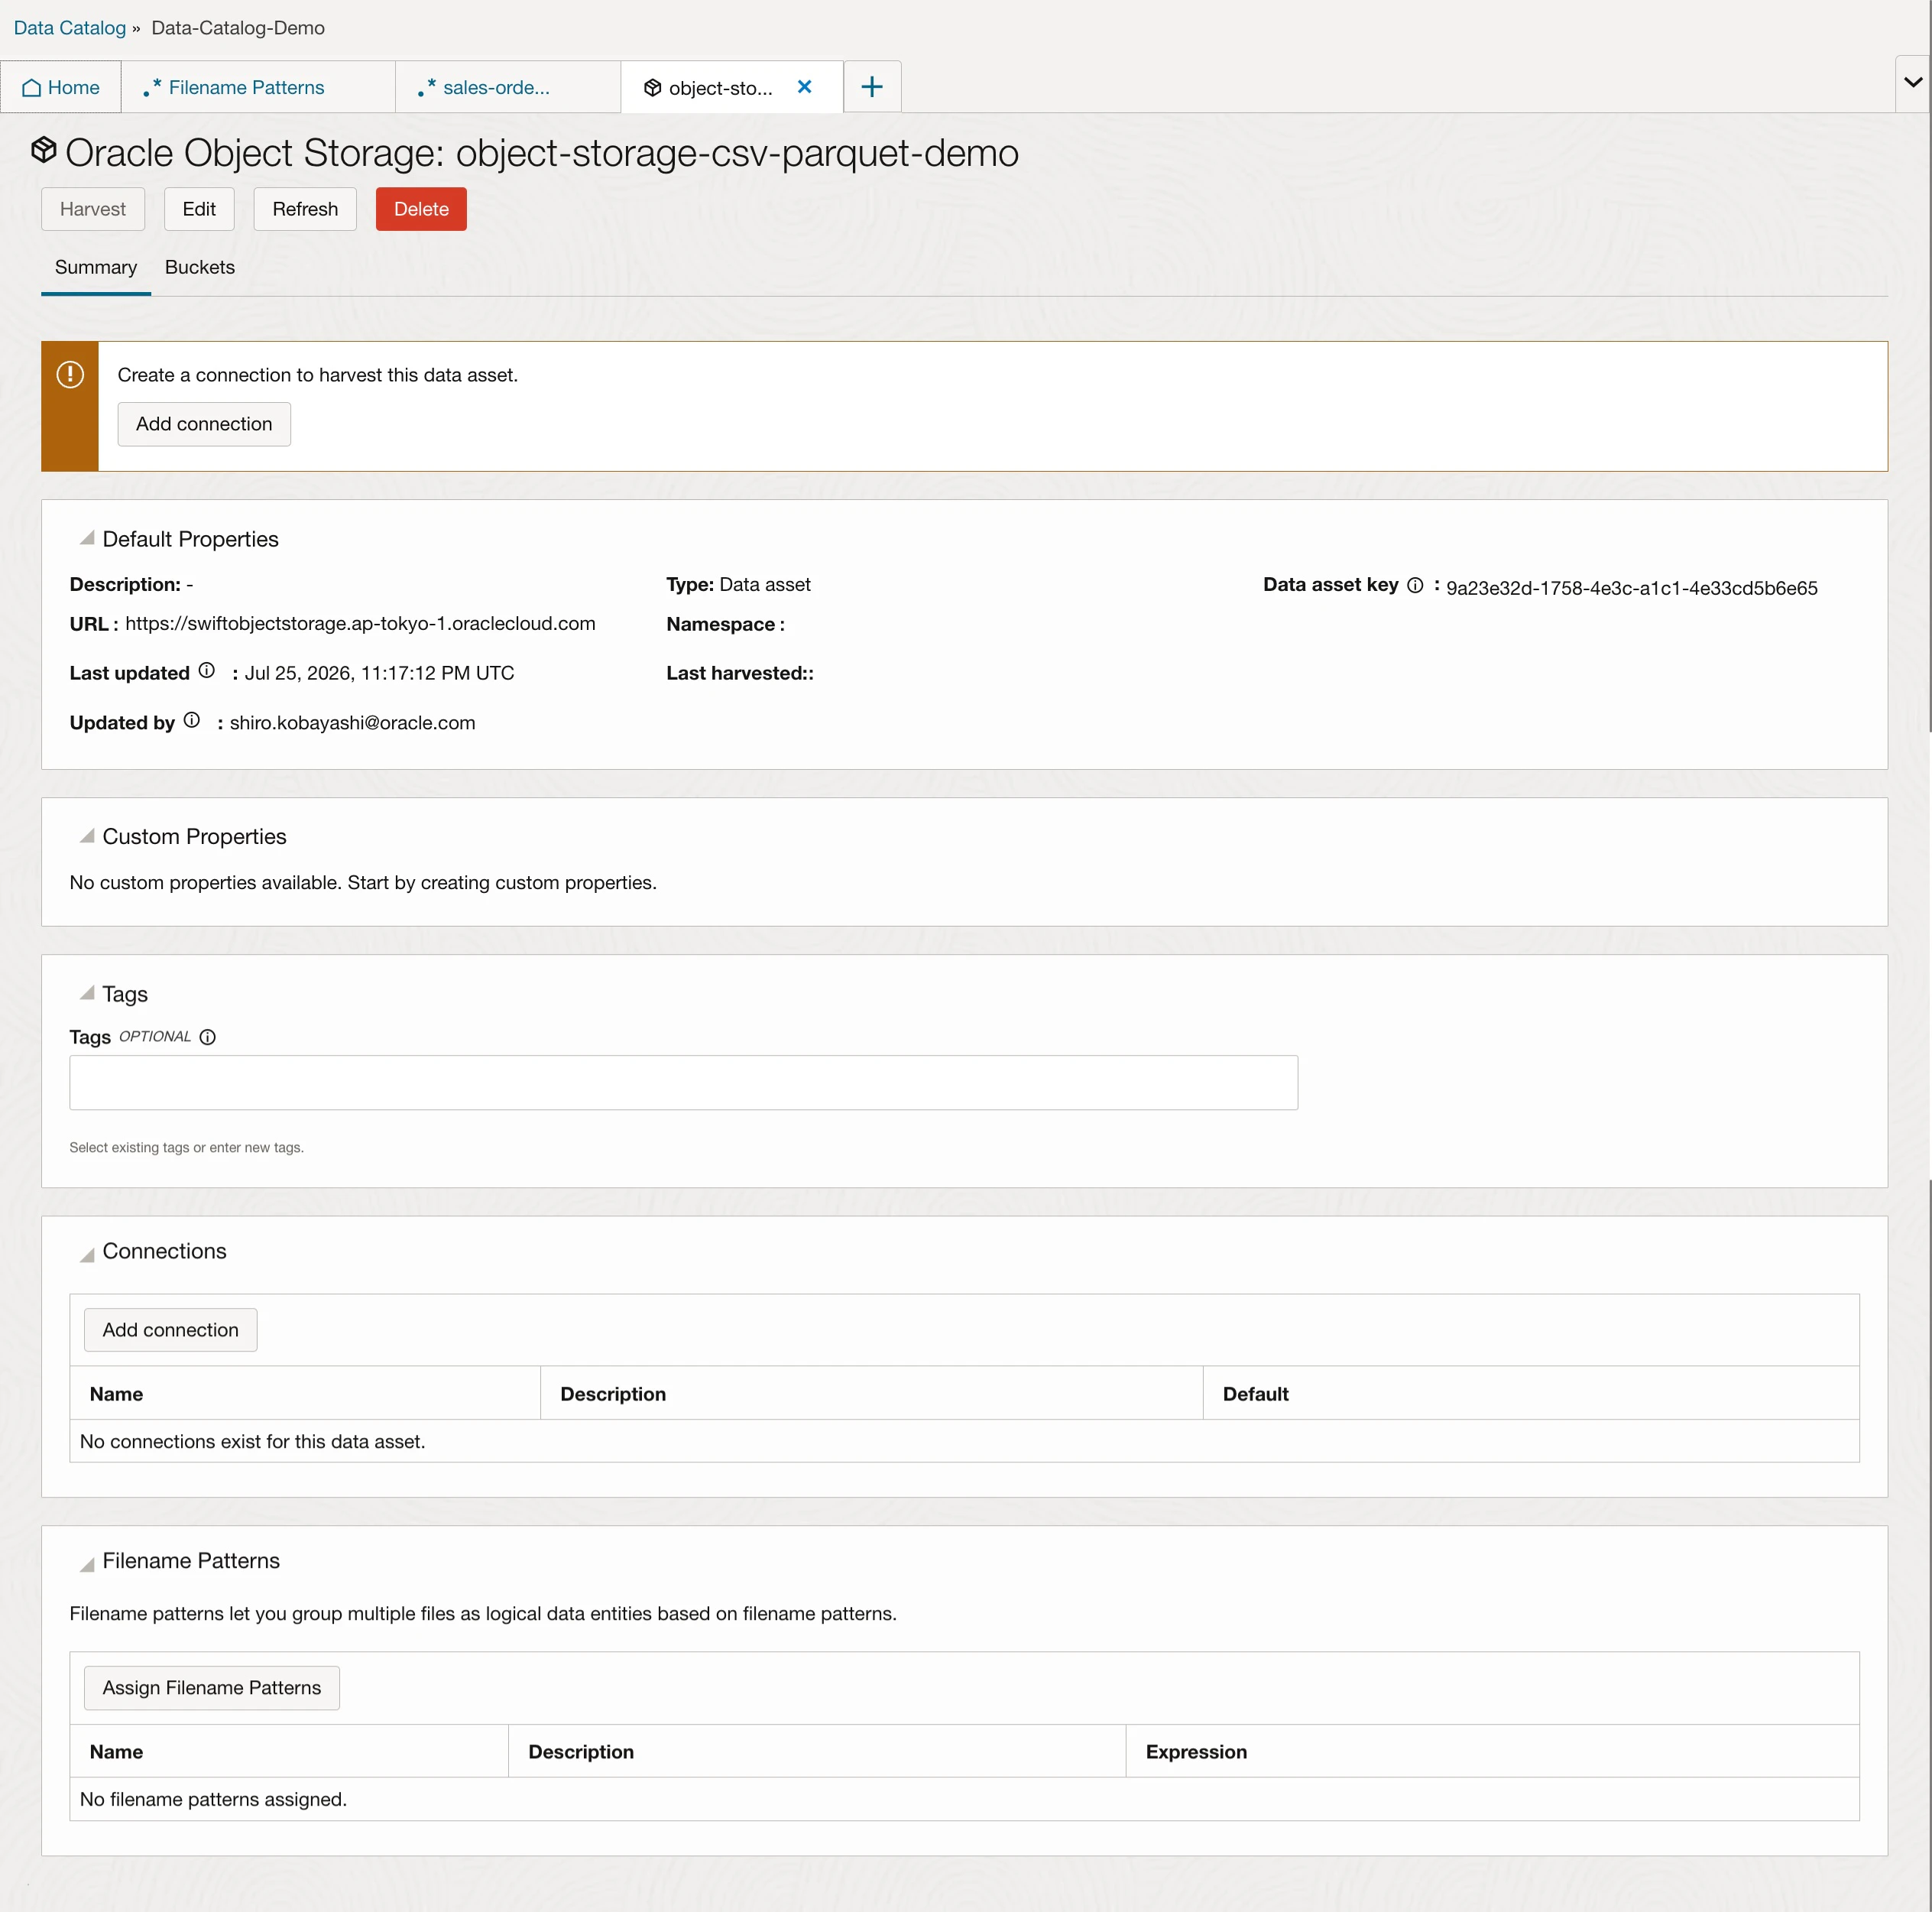Switch to the sales-orde... tab
Image resolution: width=1932 pixels, height=1912 pixels.
pyautogui.click(x=508, y=87)
